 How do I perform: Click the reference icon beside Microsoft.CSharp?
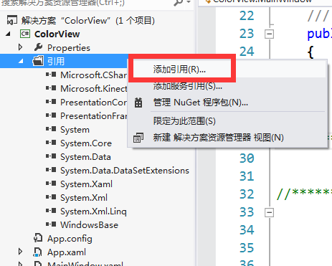click(51, 75)
